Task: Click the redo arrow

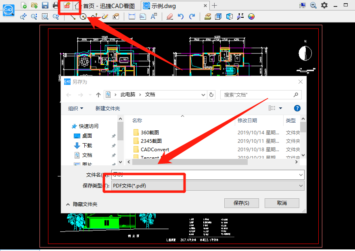Action: pos(192,16)
